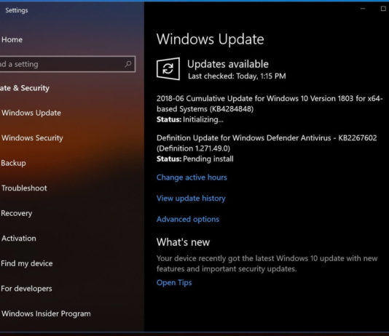Viewport: 389px width, 336px height.
Task: Minimize the Settings window
Action: 363,9
